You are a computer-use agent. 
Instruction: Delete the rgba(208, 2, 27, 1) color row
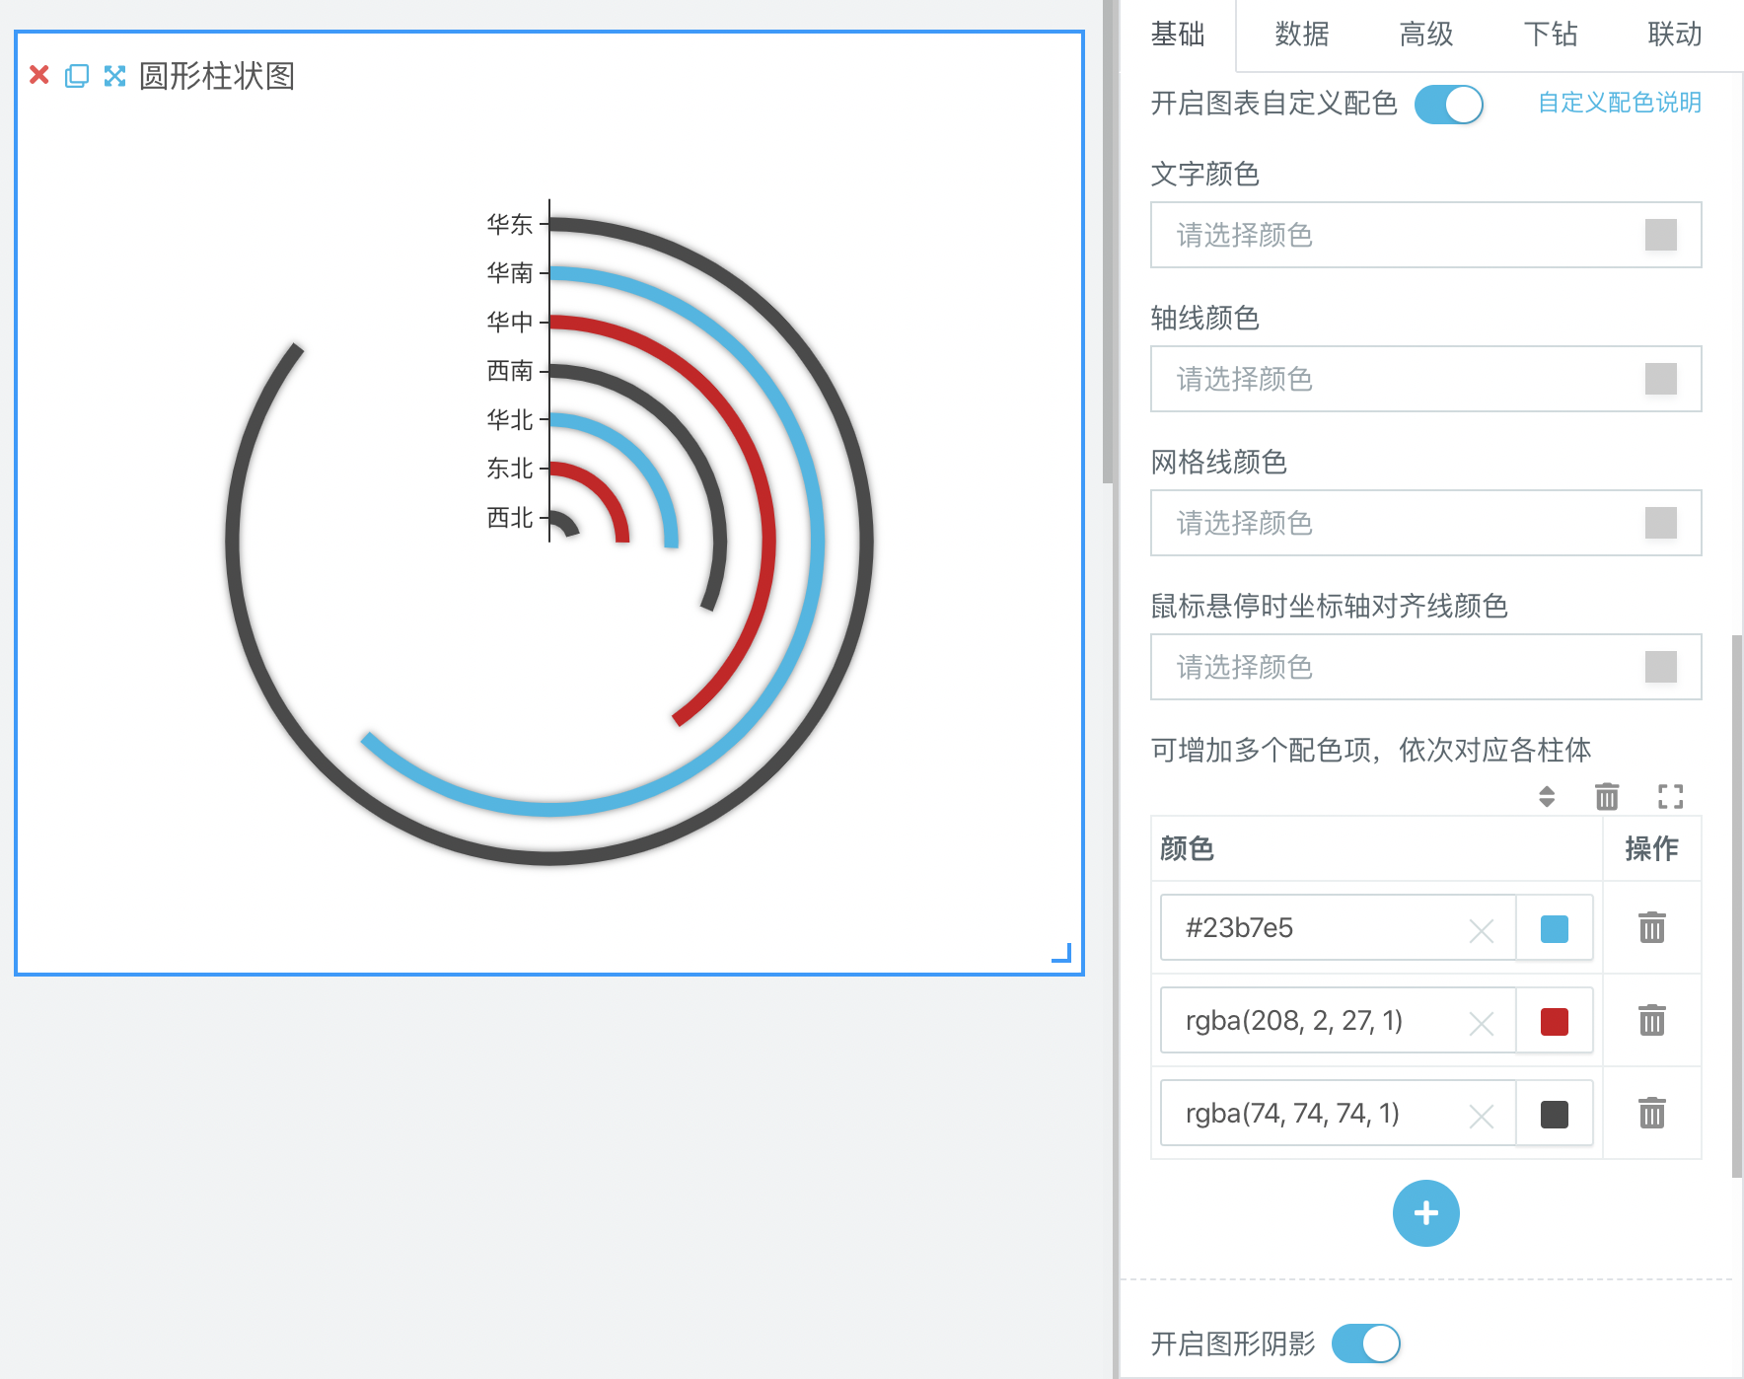coord(1652,1020)
